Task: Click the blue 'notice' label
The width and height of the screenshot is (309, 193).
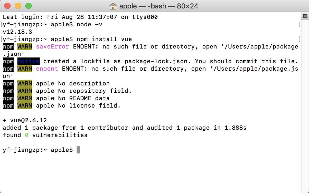Action: point(28,61)
